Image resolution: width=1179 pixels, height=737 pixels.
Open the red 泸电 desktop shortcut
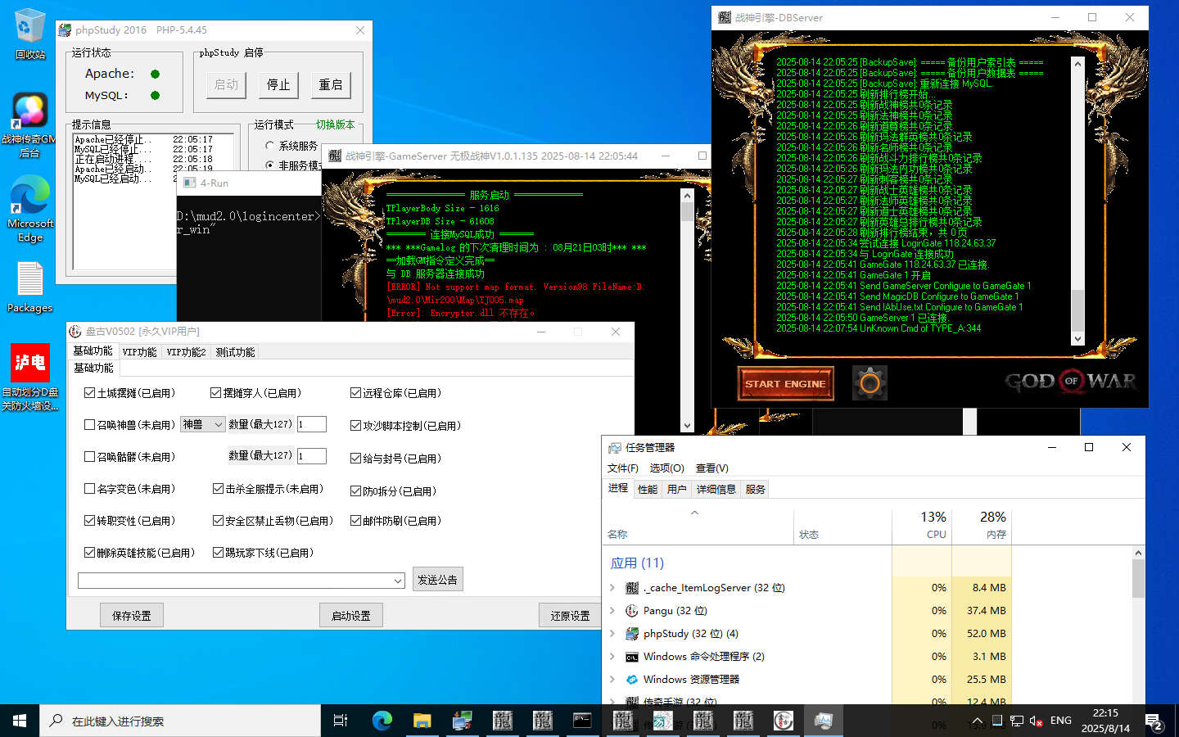[29, 377]
